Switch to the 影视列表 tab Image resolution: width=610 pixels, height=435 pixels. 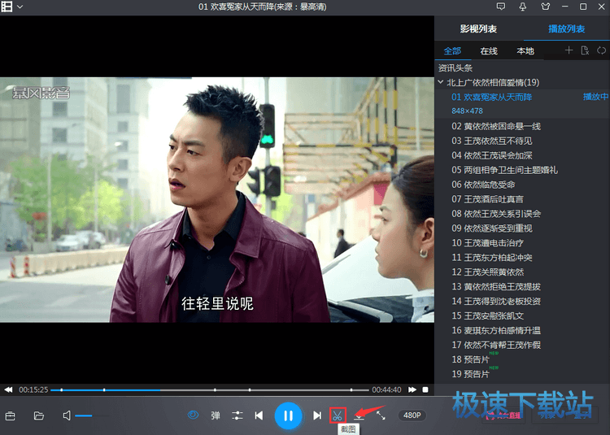click(x=478, y=28)
